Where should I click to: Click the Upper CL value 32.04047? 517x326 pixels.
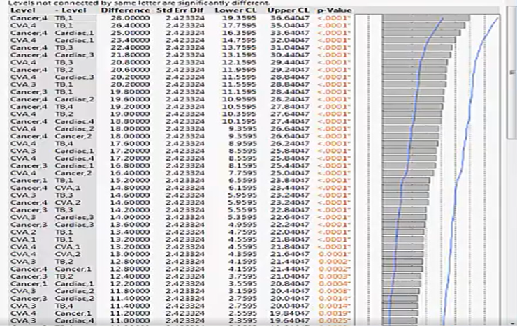point(290,40)
